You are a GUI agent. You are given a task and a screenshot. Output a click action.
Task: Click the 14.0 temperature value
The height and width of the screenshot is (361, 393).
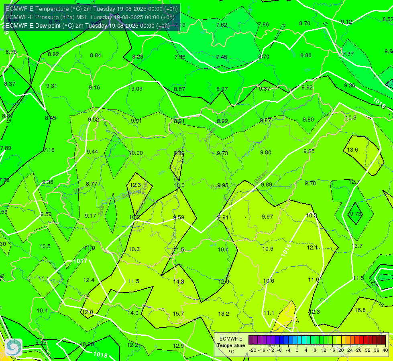(x=133, y=313)
